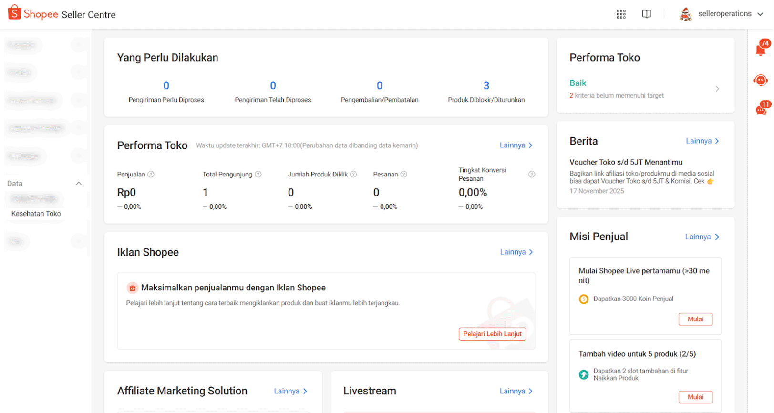Click the Shopee logo in the header
Image resolution: width=774 pixels, height=413 pixels.
pos(33,13)
